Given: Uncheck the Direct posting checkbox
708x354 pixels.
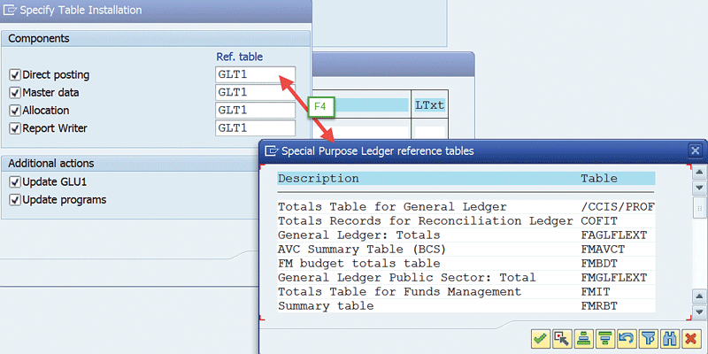Looking at the screenshot, I should coord(14,75).
